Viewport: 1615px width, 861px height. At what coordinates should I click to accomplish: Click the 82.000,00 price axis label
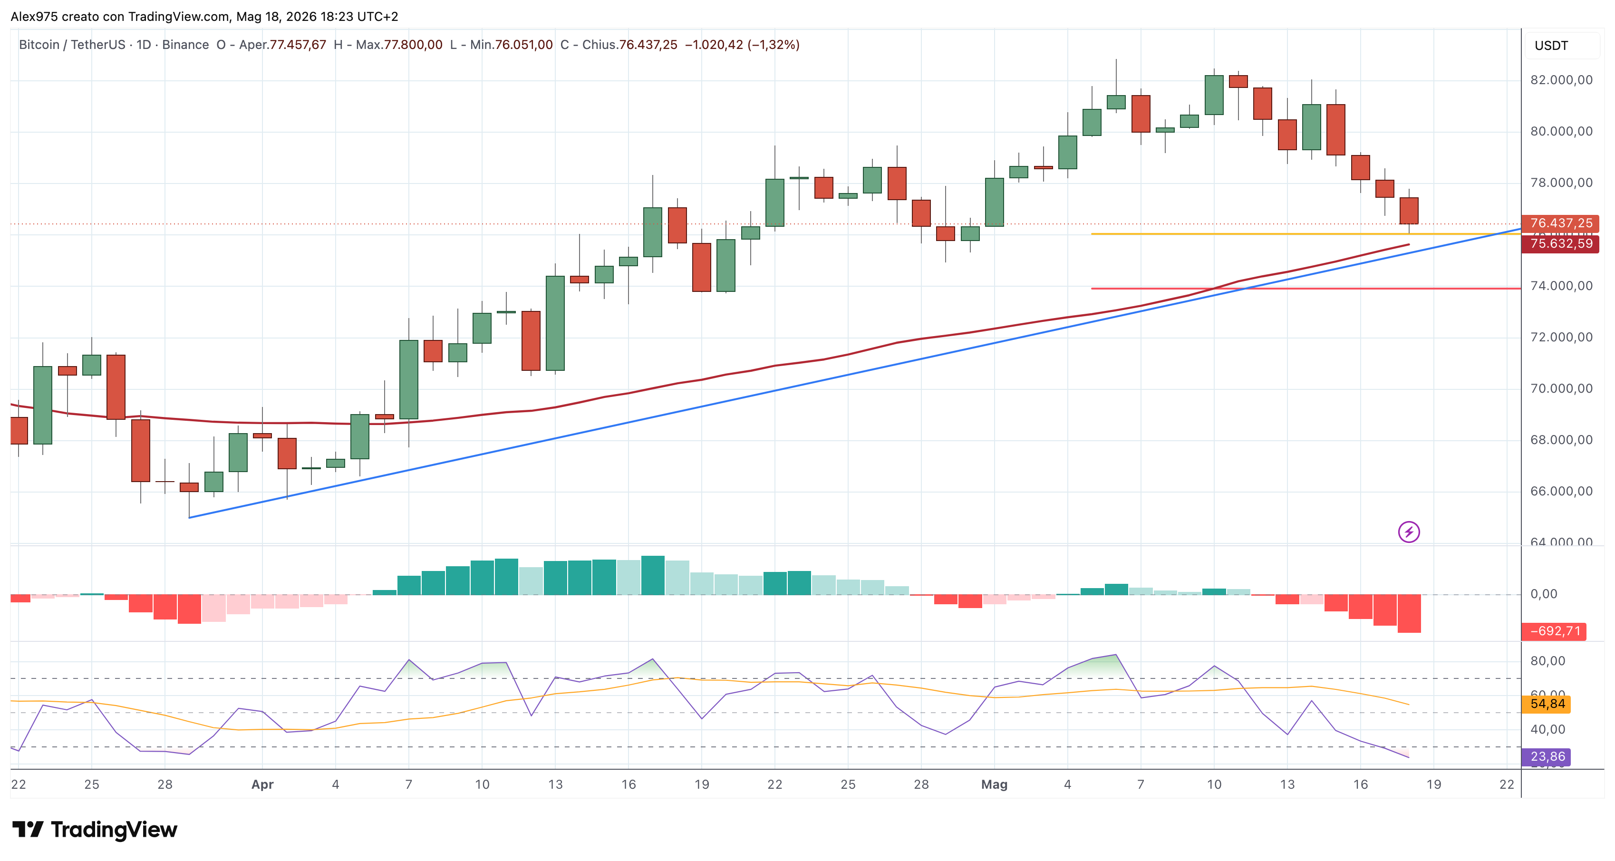pos(1561,80)
